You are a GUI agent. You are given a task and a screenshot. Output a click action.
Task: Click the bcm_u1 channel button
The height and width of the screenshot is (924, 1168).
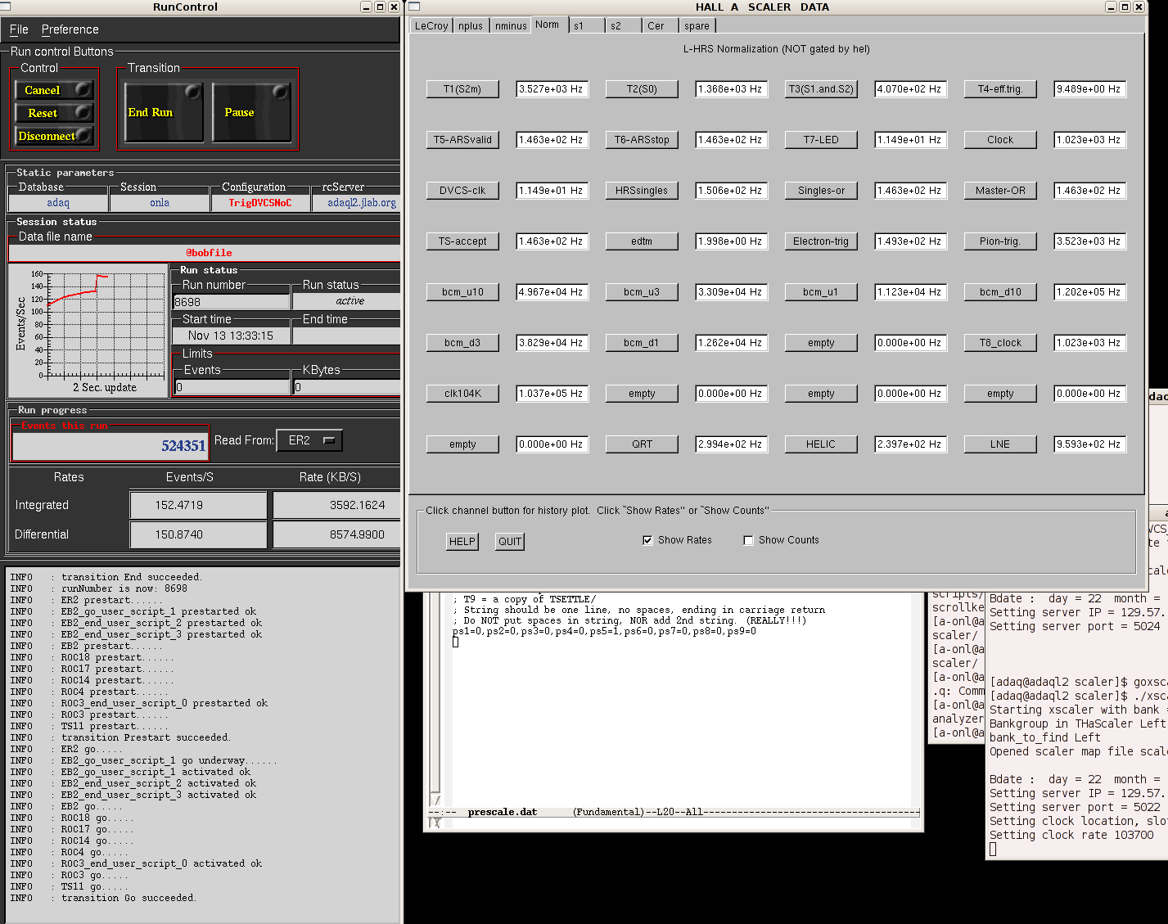pyautogui.click(x=821, y=292)
